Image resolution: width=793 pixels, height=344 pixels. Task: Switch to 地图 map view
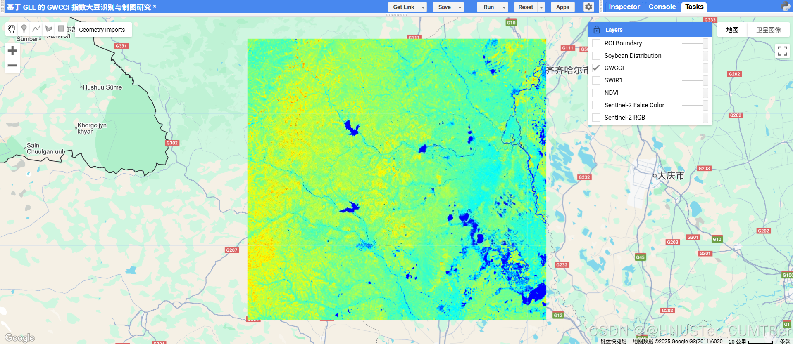pos(732,30)
